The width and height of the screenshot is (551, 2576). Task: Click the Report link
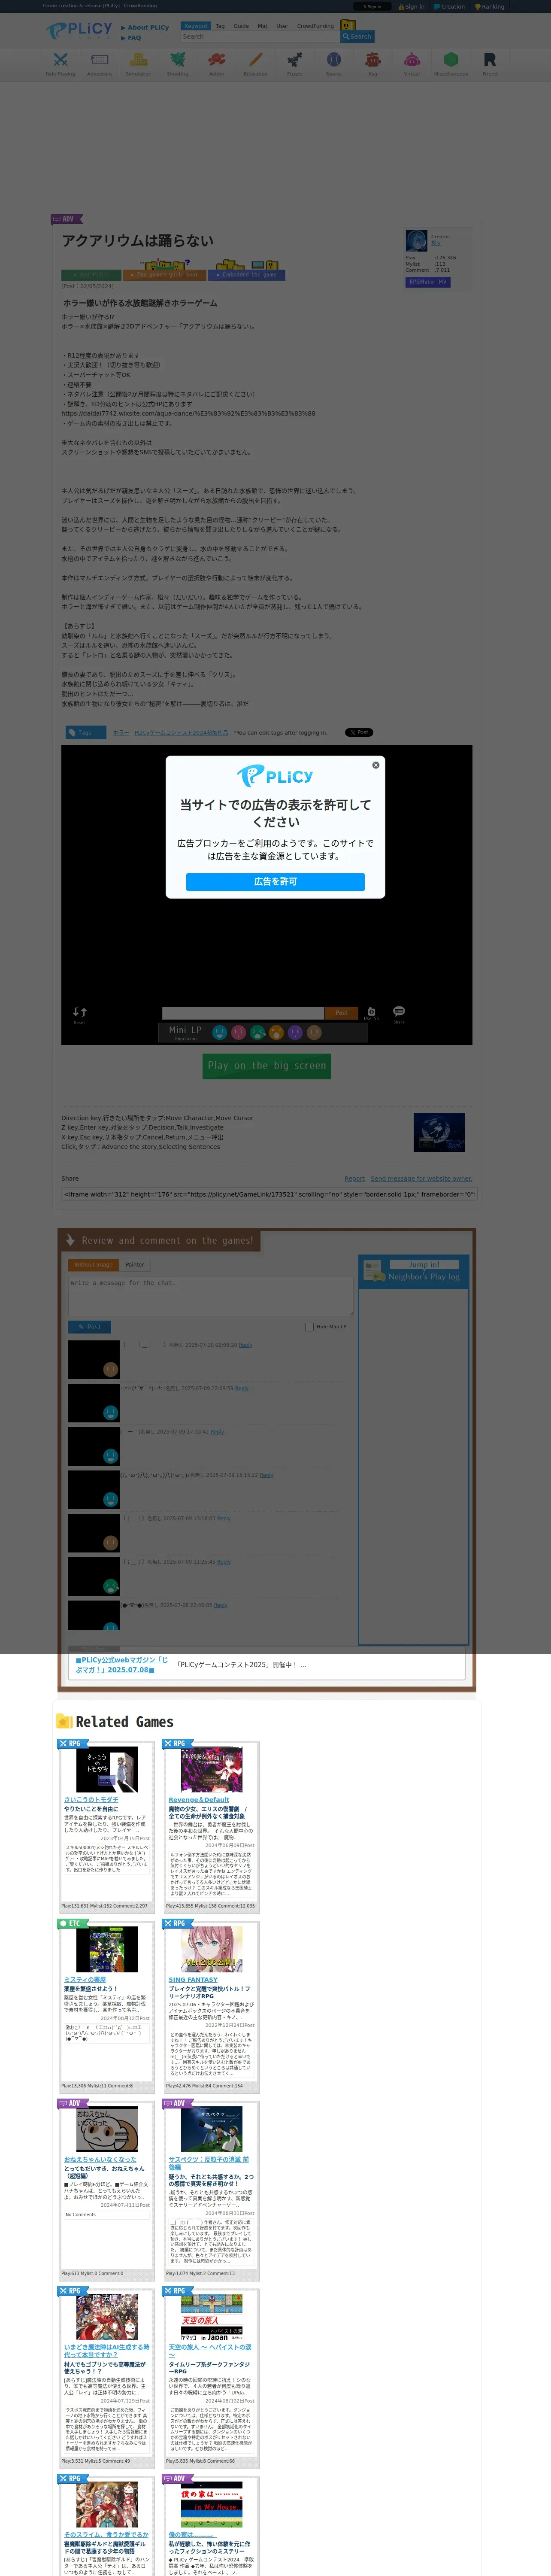(x=355, y=1178)
